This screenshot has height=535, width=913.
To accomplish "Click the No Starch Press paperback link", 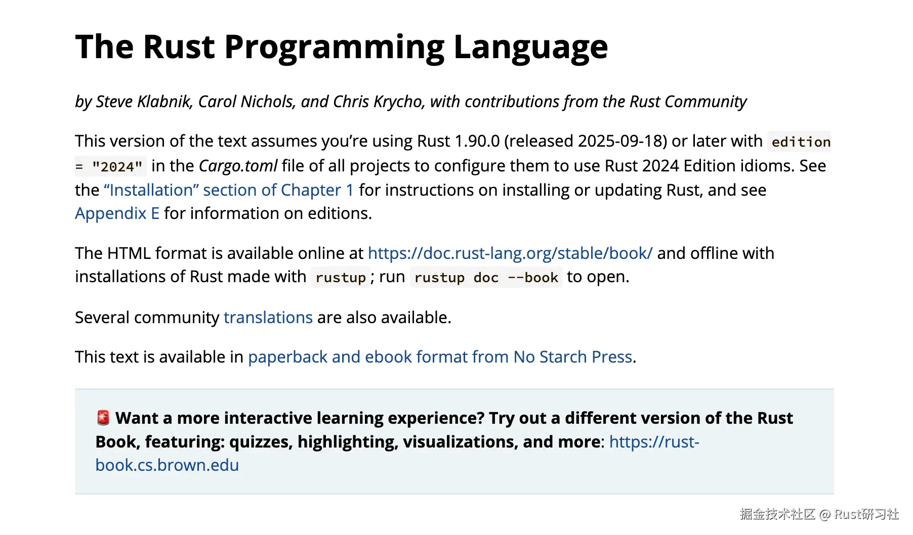I will (440, 357).
